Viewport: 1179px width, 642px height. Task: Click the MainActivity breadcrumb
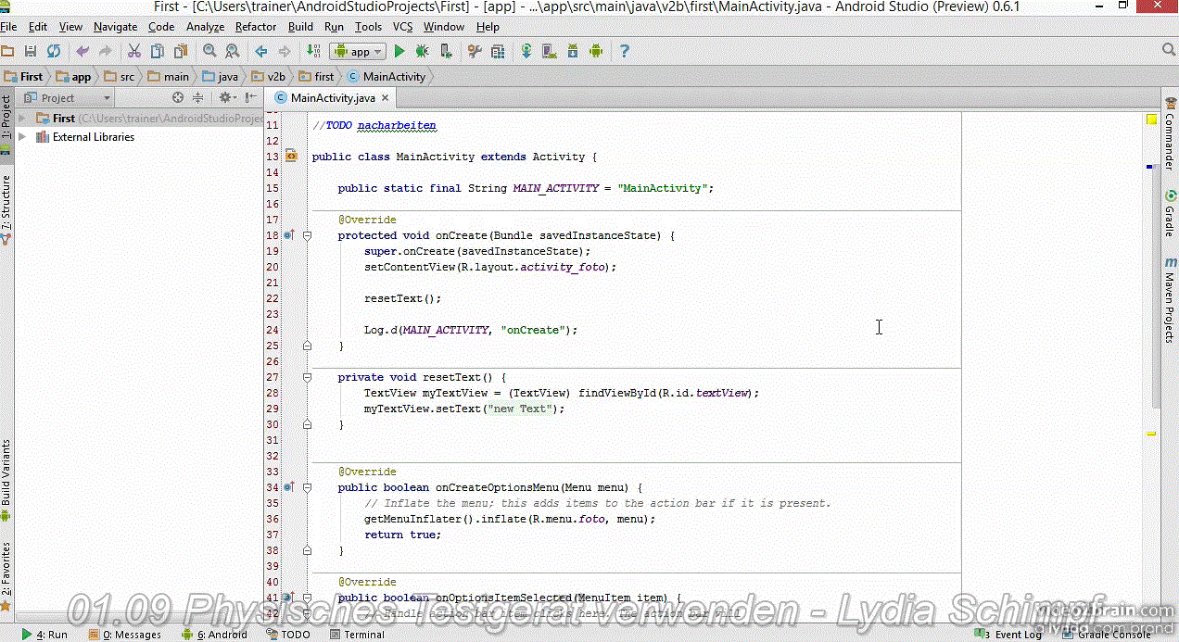click(387, 77)
